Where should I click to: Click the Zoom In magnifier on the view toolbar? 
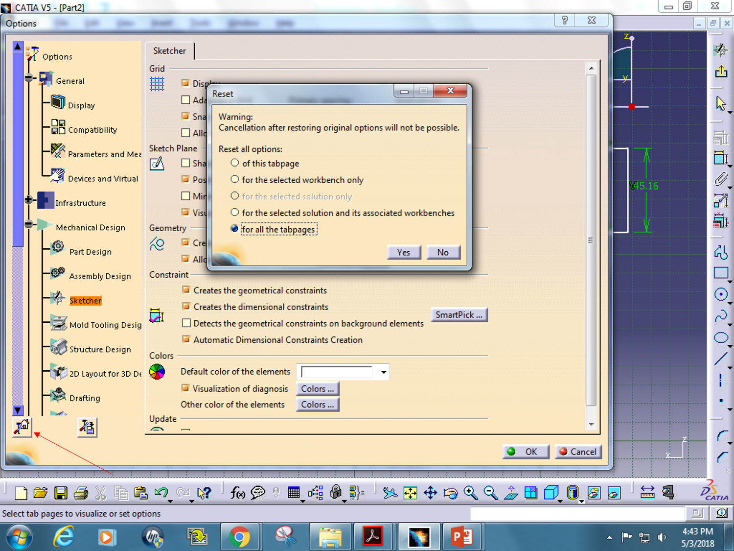click(x=471, y=493)
